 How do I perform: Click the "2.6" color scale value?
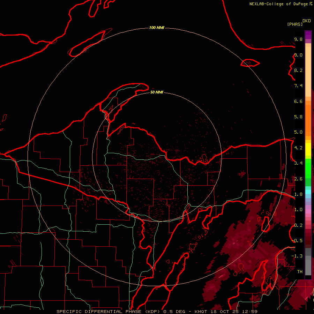298,179
